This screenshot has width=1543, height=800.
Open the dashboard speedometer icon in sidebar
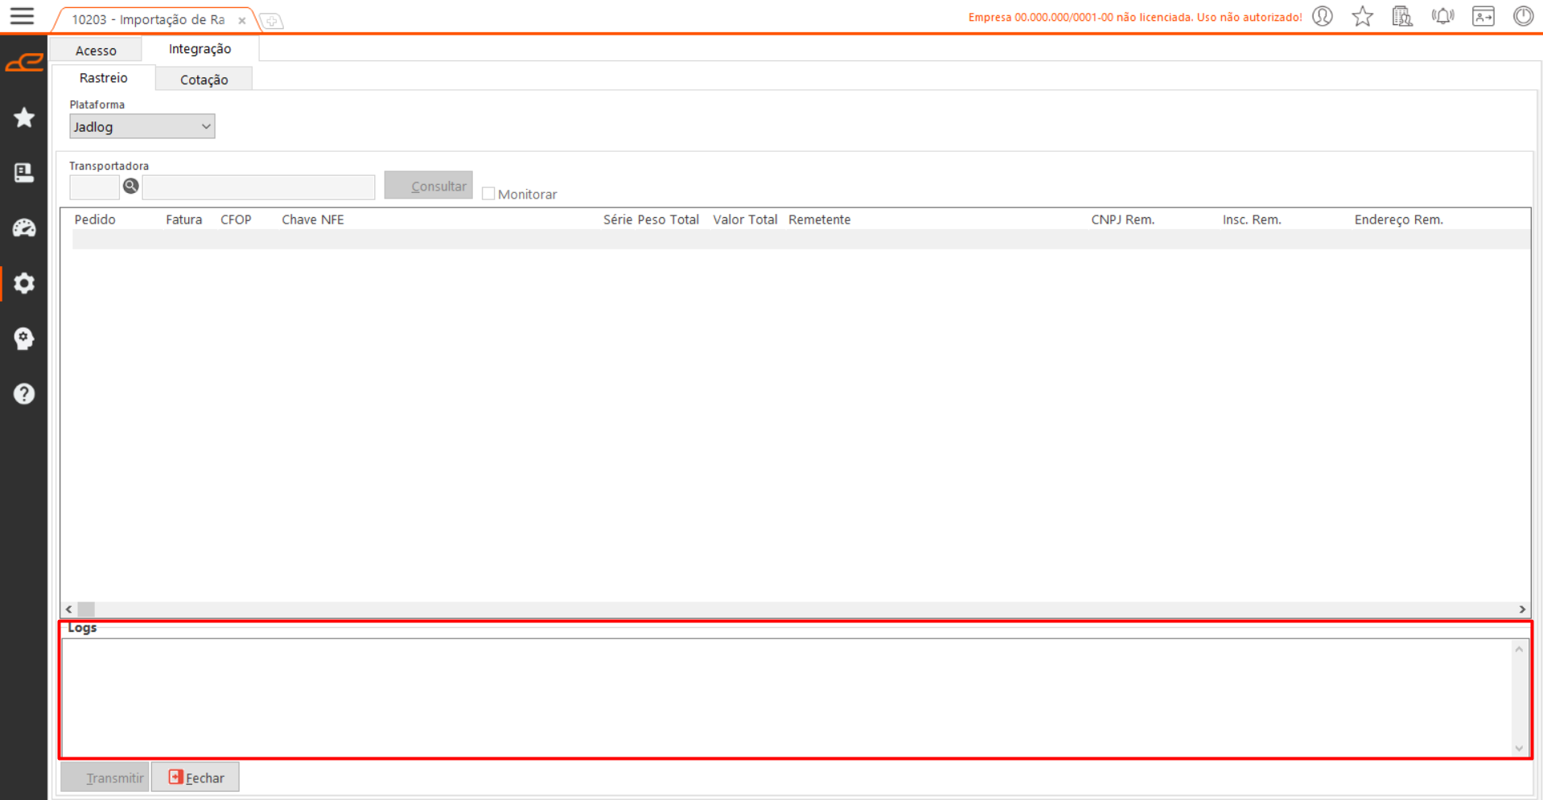(x=24, y=228)
